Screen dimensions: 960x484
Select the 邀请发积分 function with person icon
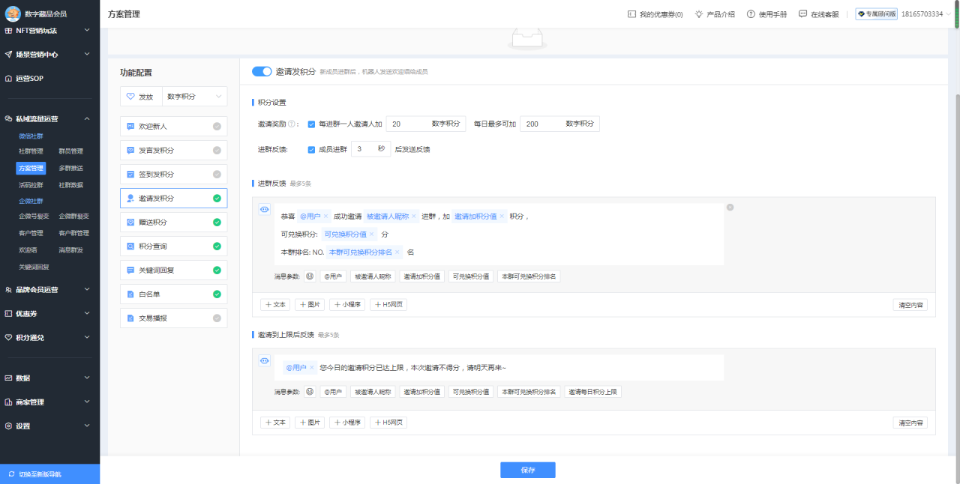[x=173, y=198]
